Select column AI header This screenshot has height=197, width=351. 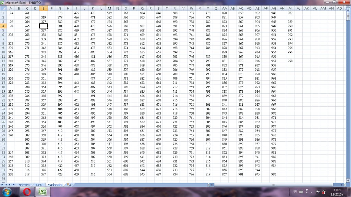pyautogui.click(x=290, y=8)
